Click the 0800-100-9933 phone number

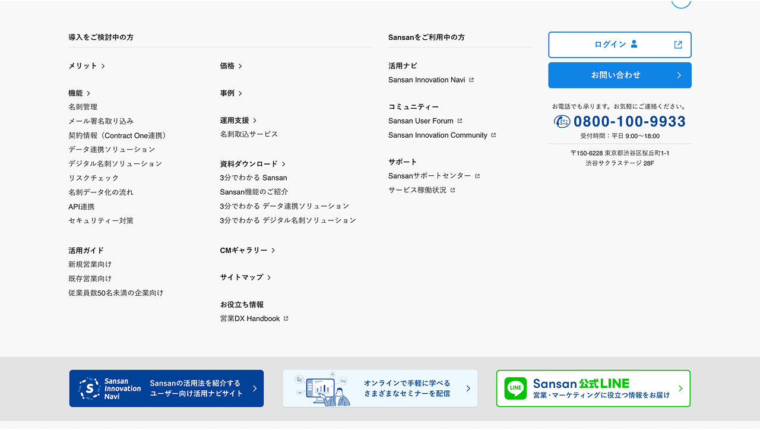tap(629, 121)
